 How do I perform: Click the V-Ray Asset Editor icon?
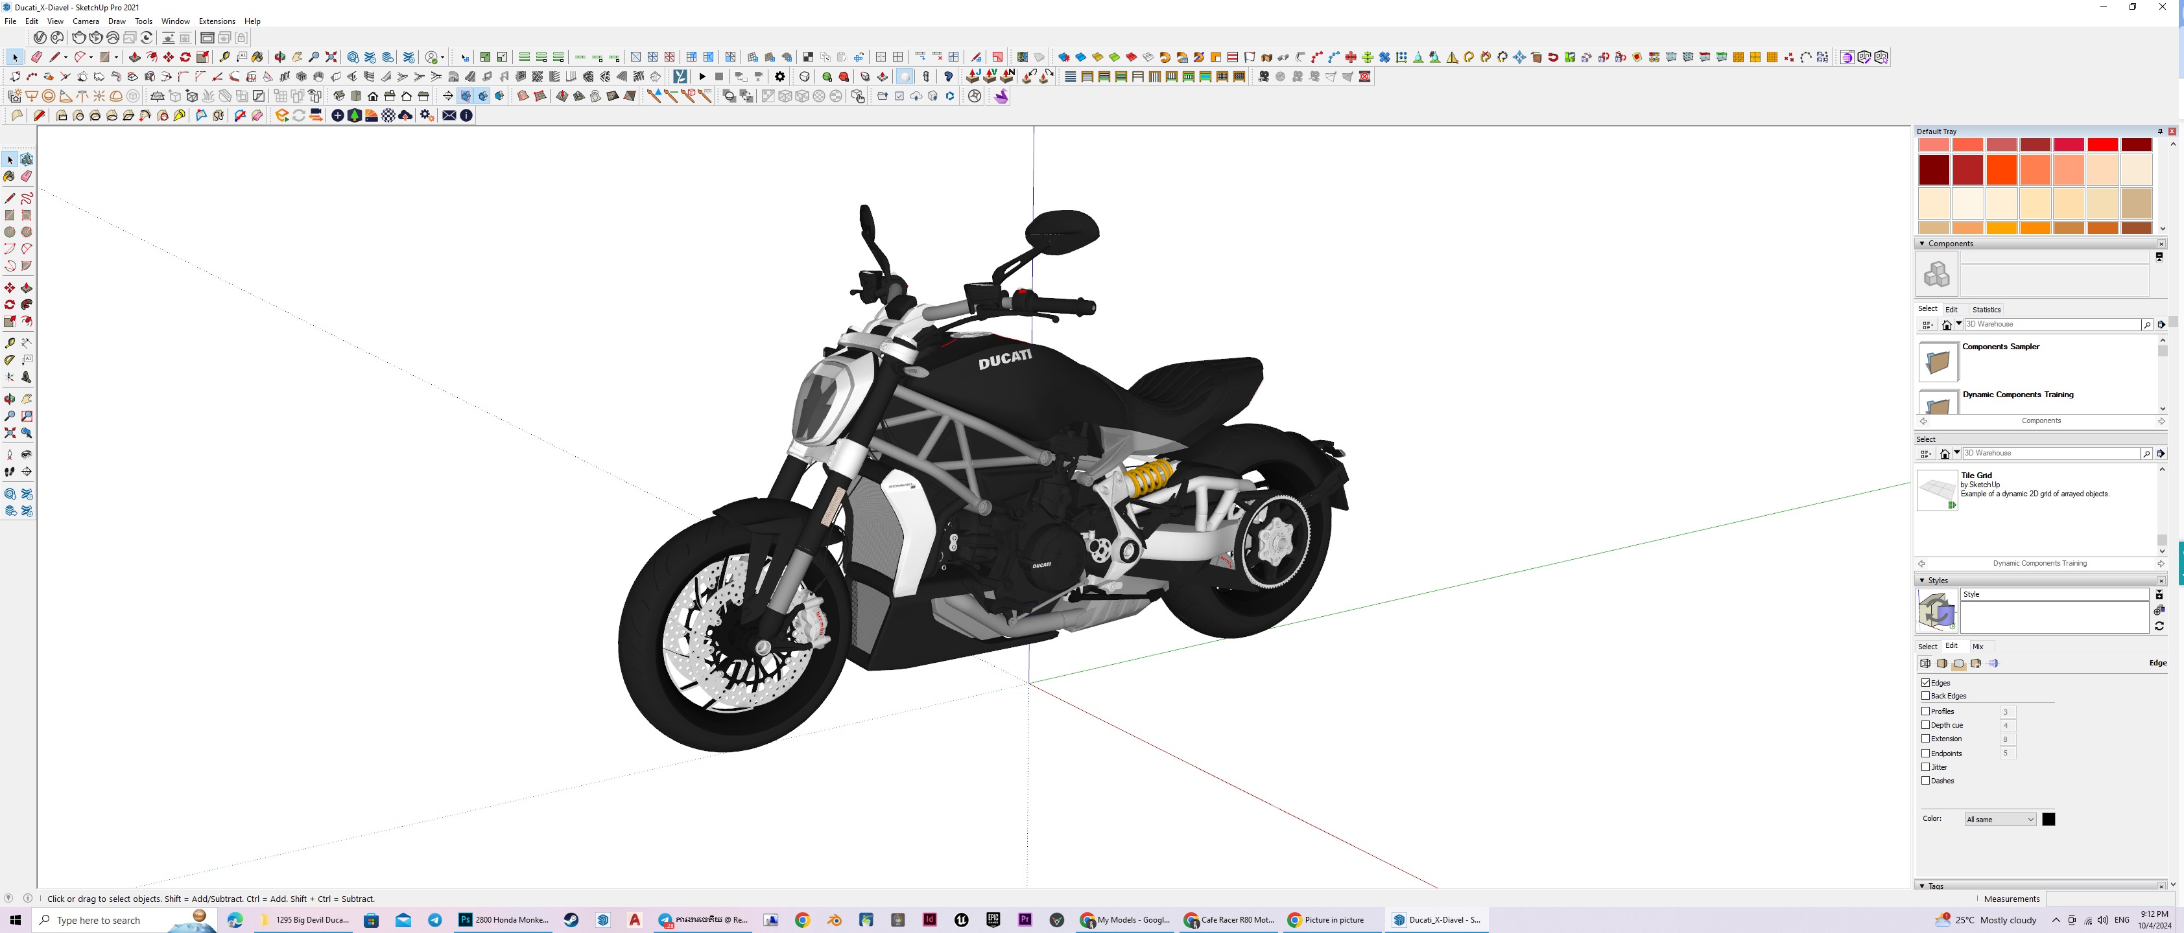click(x=40, y=38)
